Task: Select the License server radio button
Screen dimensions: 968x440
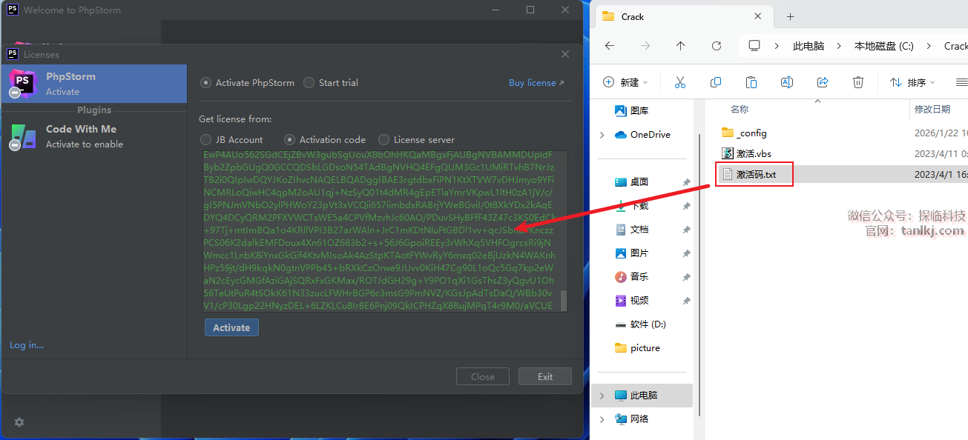Action: coord(383,140)
